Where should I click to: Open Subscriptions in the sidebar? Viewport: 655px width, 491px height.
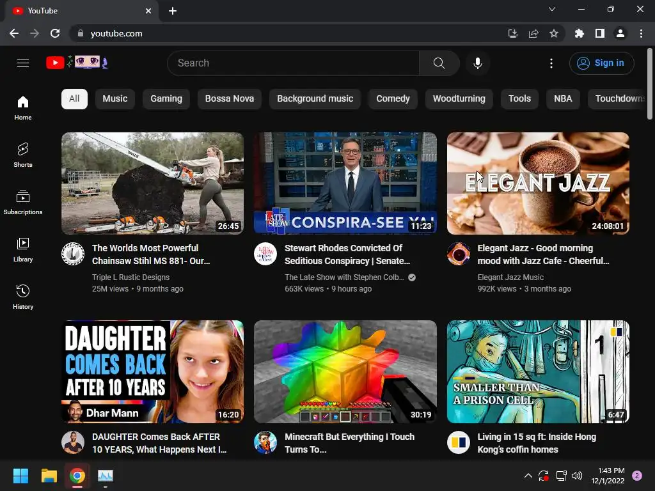pyautogui.click(x=23, y=202)
